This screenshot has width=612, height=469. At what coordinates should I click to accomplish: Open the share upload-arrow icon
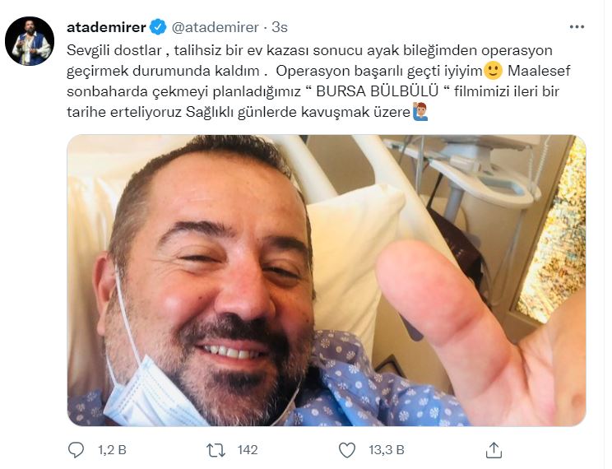click(494, 450)
